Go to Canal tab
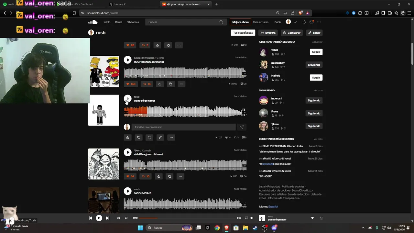This screenshot has width=414, height=233. pos(118,22)
